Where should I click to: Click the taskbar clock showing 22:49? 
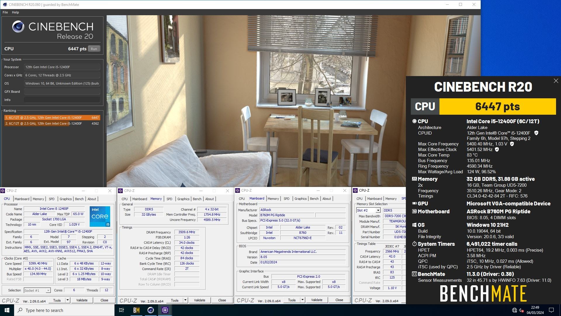point(535,310)
